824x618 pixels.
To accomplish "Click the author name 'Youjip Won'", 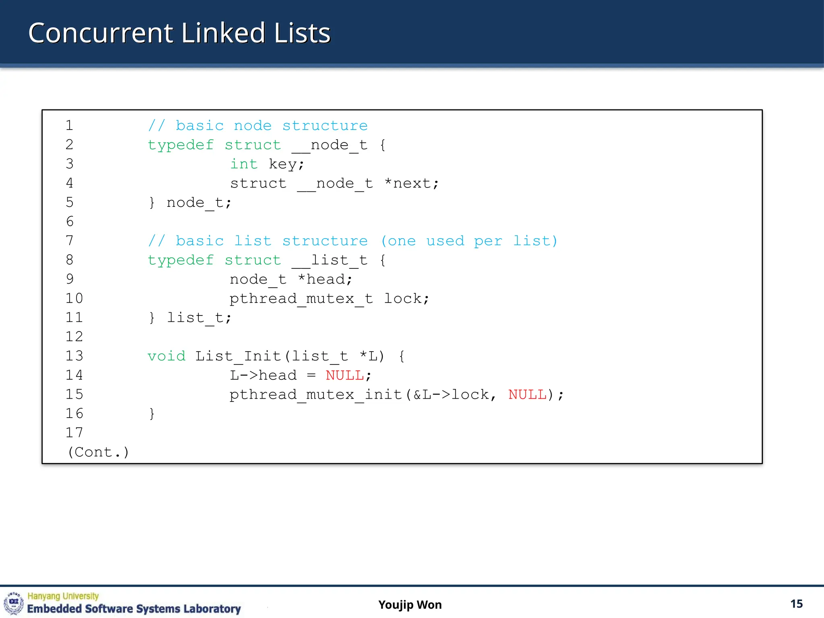I will (x=410, y=605).
